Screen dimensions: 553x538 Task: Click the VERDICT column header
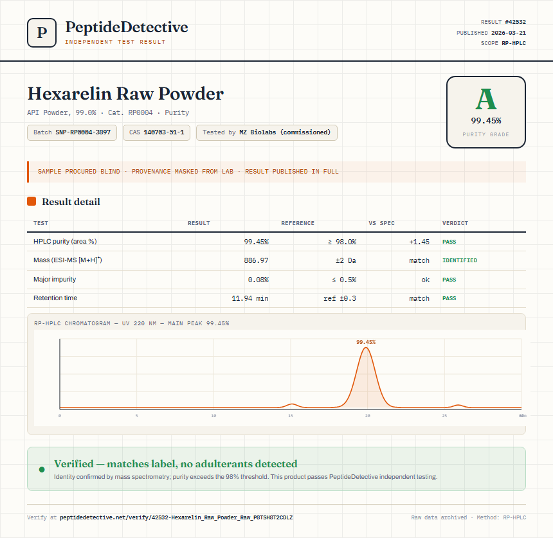click(x=455, y=223)
